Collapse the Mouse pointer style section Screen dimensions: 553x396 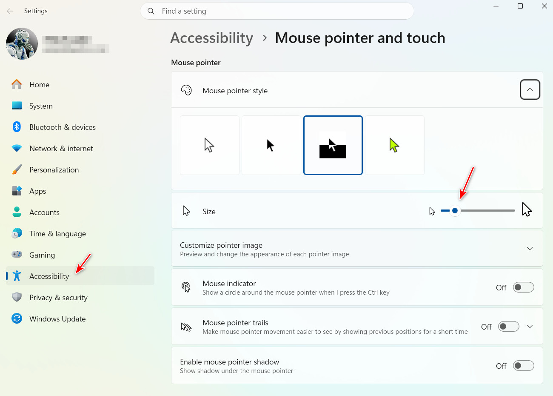(x=530, y=90)
